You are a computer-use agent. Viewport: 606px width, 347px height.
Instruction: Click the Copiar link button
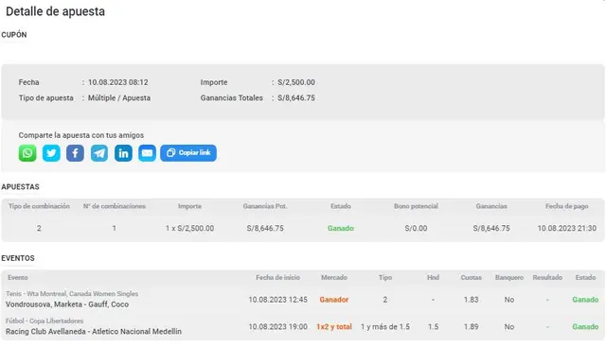coord(188,153)
